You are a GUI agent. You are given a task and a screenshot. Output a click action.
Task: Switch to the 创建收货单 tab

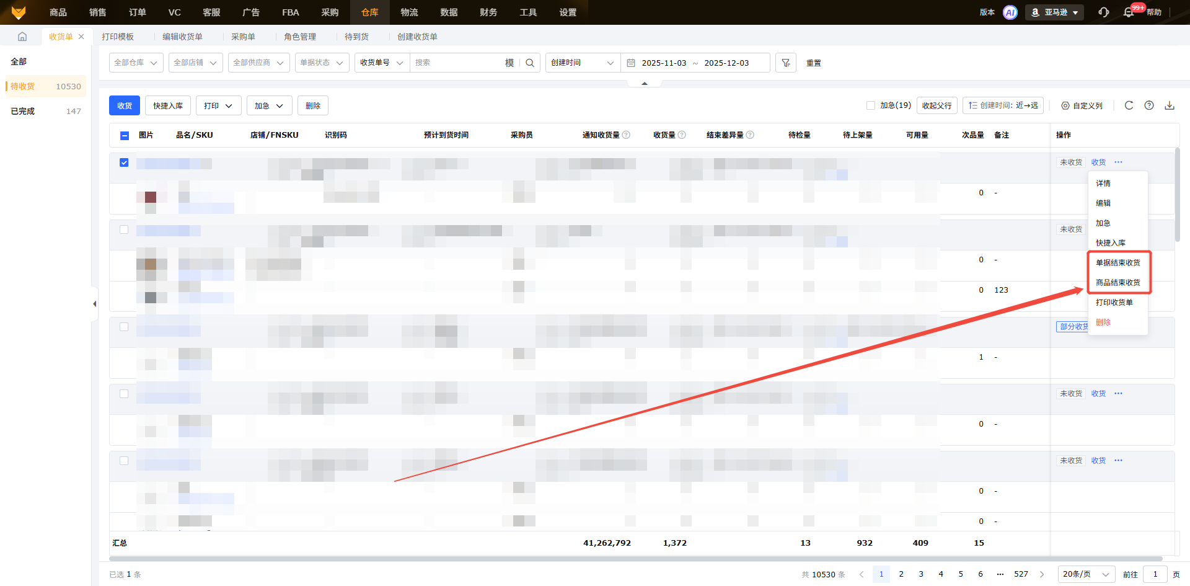point(417,37)
